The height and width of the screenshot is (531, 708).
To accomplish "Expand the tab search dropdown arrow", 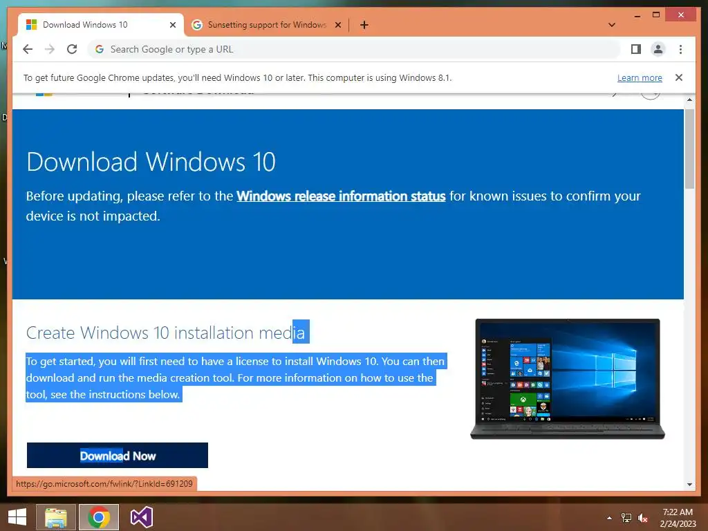I will coord(612,25).
